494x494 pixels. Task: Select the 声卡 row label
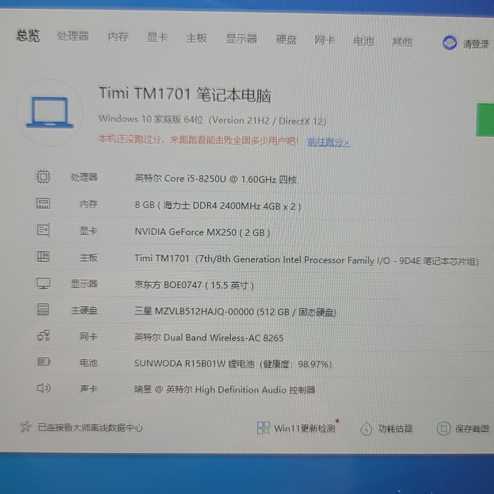pyautogui.click(x=88, y=389)
